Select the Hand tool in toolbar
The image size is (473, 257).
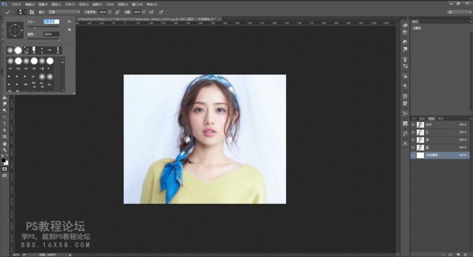click(x=5, y=143)
